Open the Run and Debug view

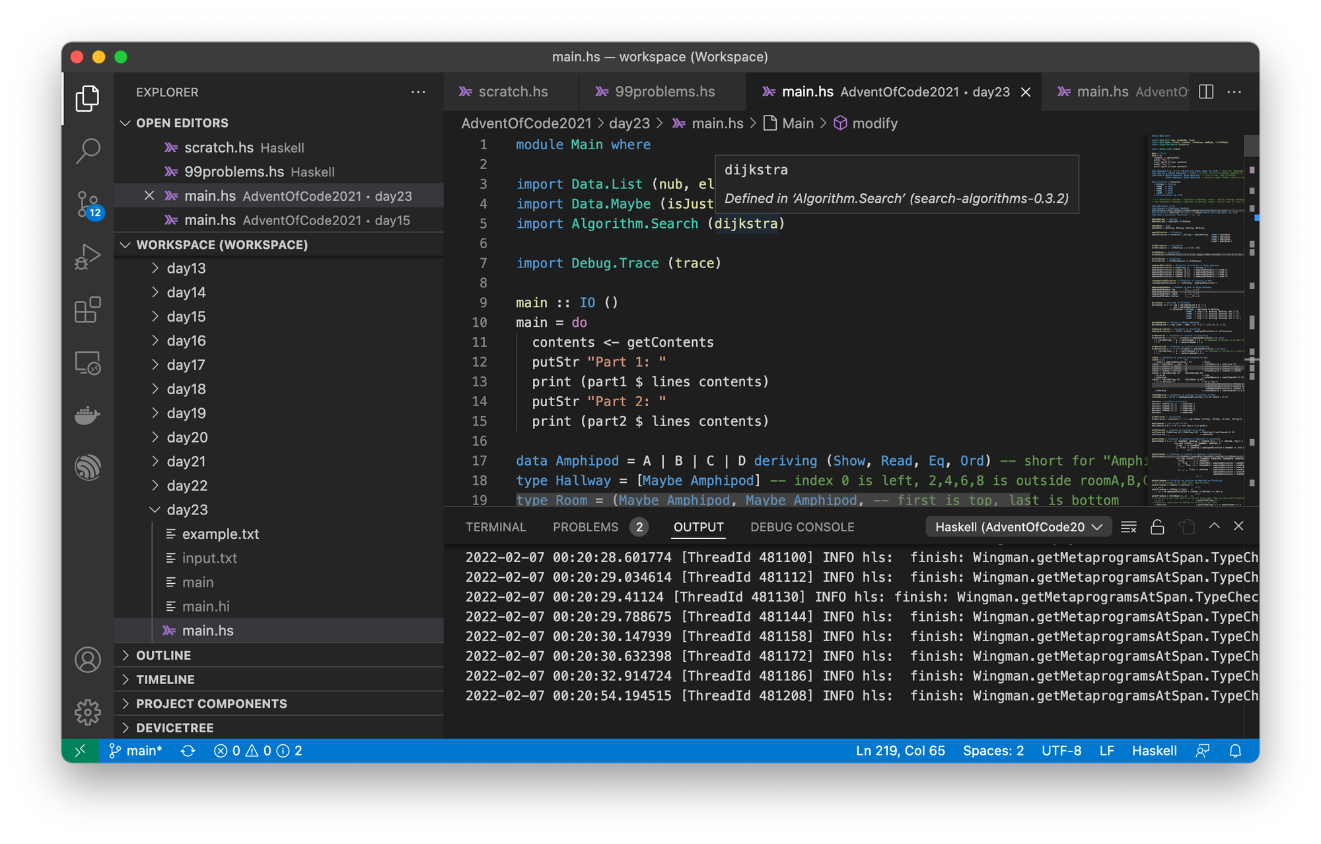87,258
